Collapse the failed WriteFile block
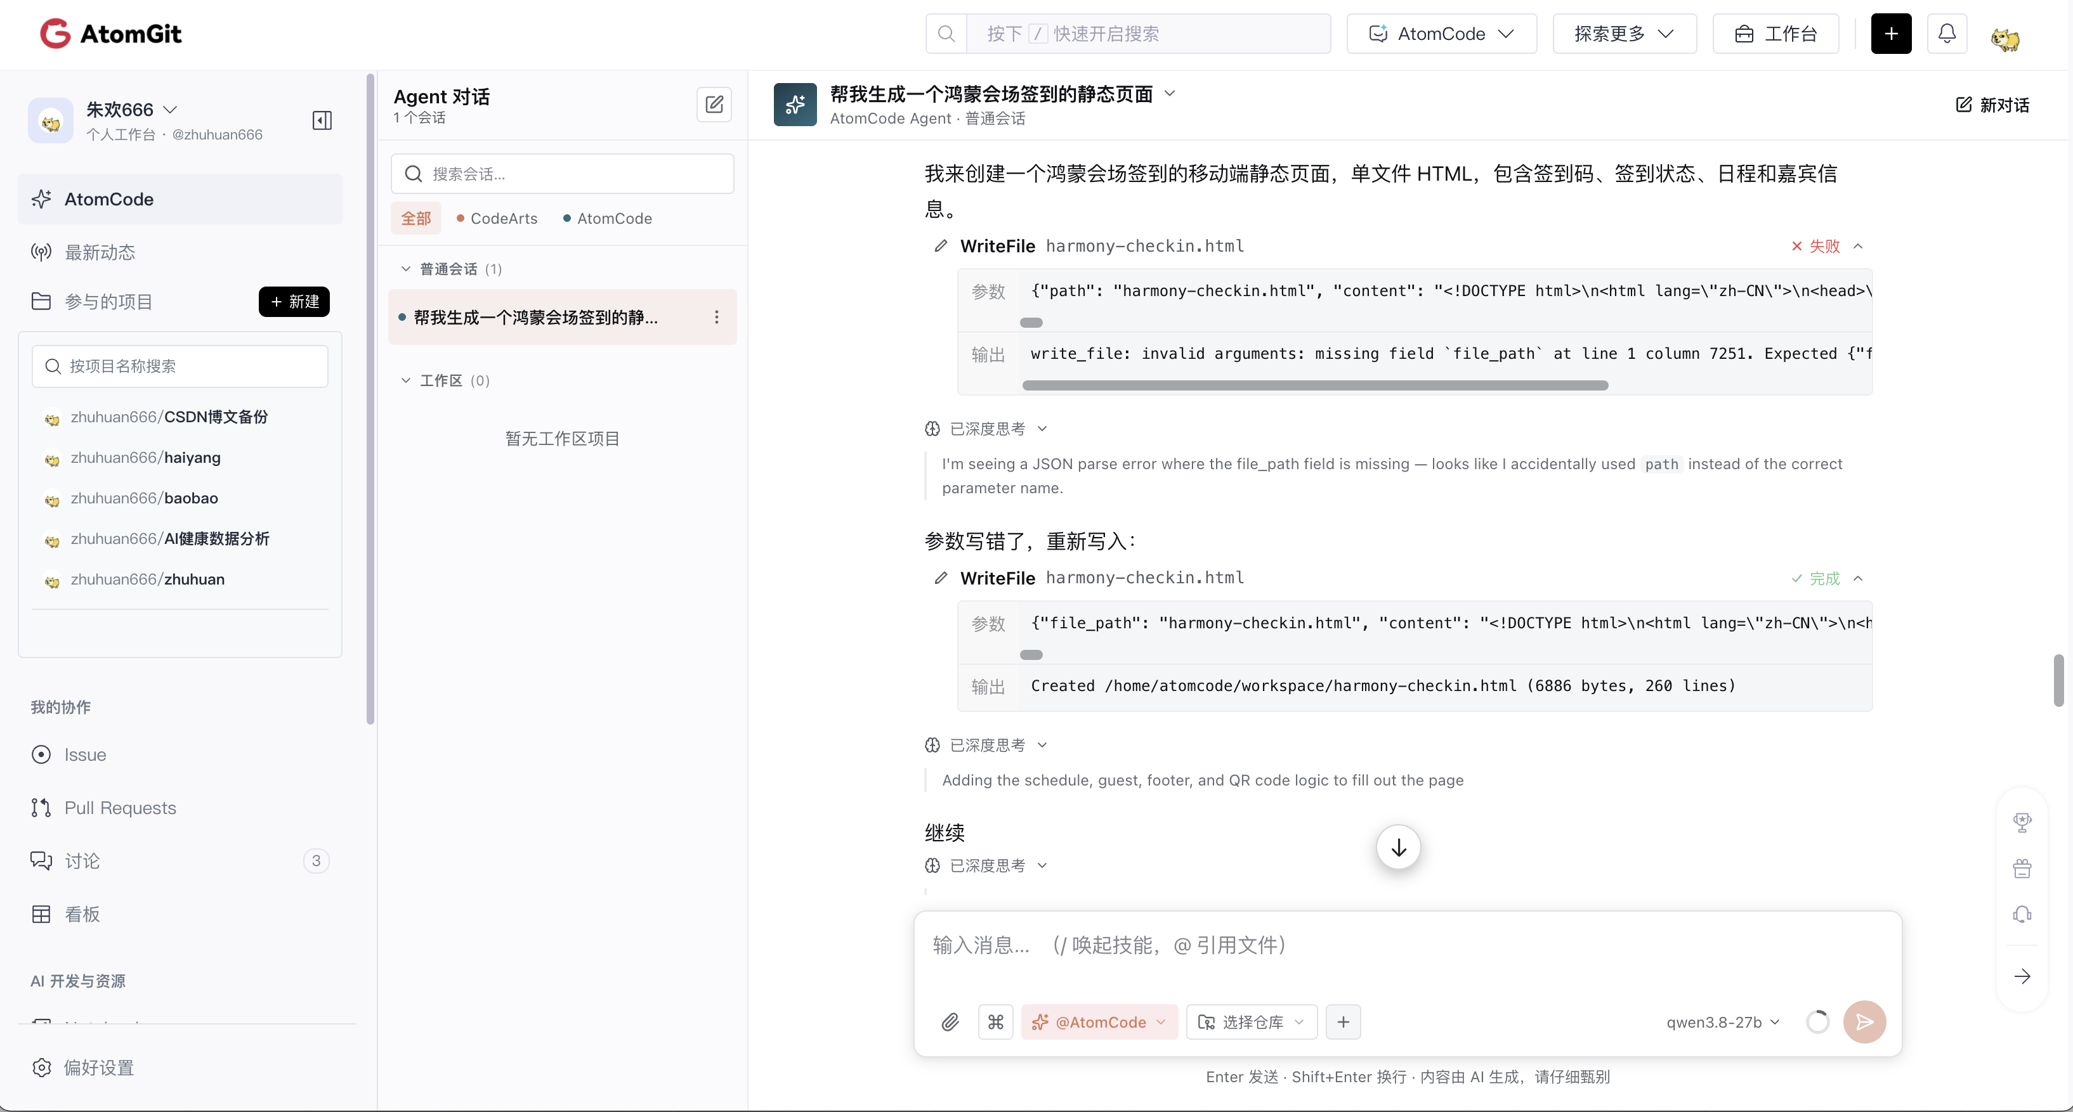 [1858, 246]
